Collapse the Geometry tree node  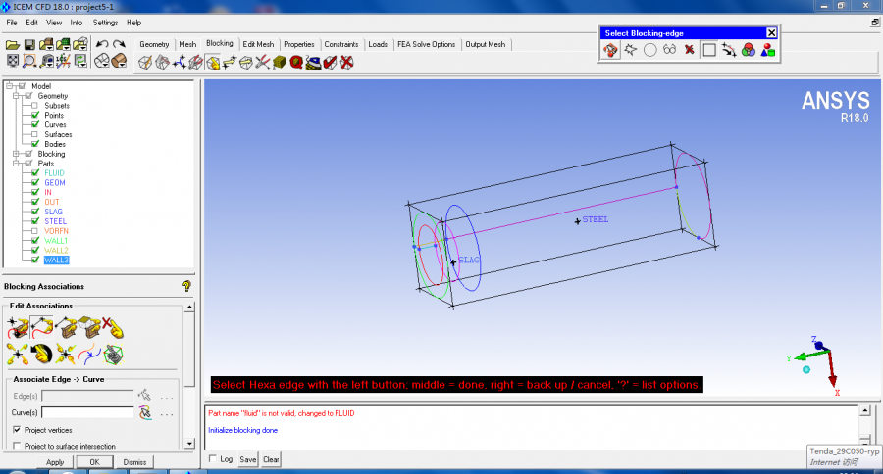16,96
